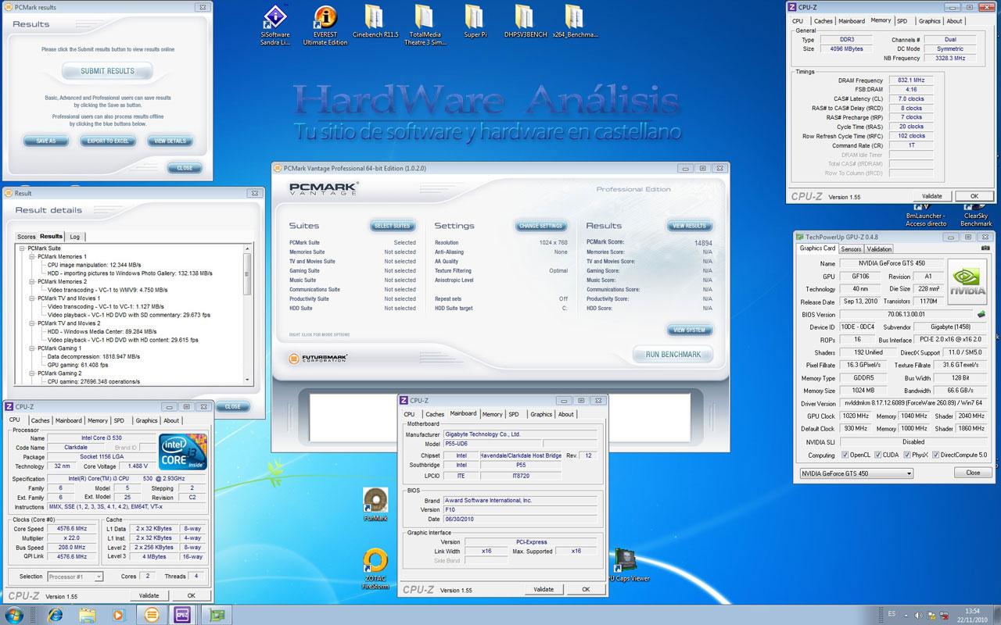The width and height of the screenshot is (1001, 625).
Task: Open Internet Explorer from taskbar
Action: pyautogui.click(x=55, y=615)
